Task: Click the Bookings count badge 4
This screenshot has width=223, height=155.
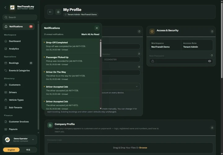Action: 31,63
